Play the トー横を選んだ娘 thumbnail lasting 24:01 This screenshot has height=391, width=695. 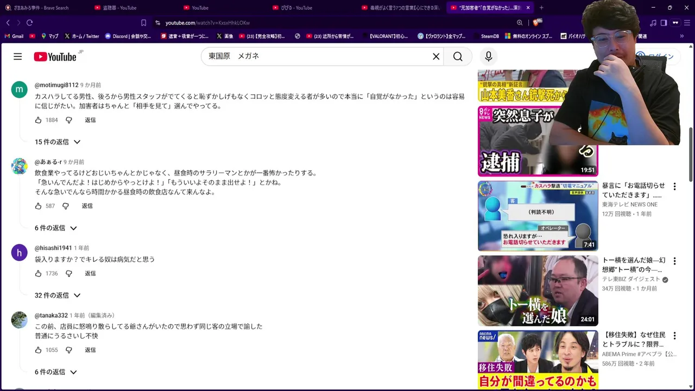click(538, 291)
